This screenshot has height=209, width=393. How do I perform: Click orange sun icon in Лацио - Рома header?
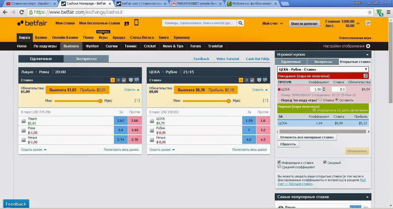113,80
